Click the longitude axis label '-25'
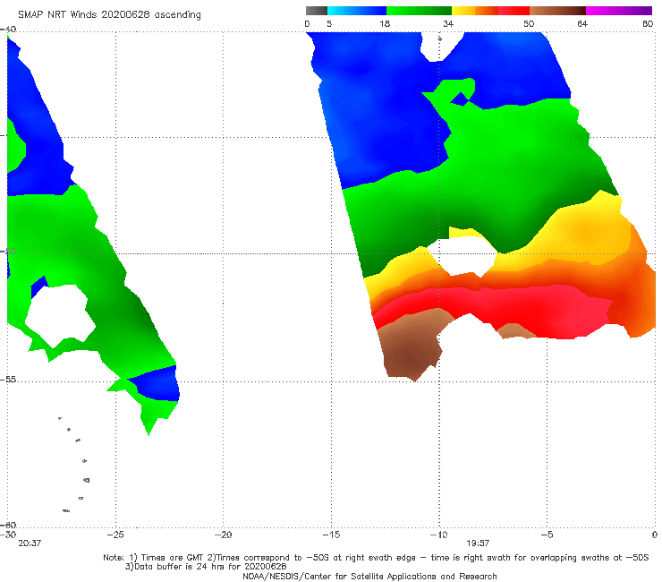Image resolution: width=662 pixels, height=582 pixels. pos(115,535)
